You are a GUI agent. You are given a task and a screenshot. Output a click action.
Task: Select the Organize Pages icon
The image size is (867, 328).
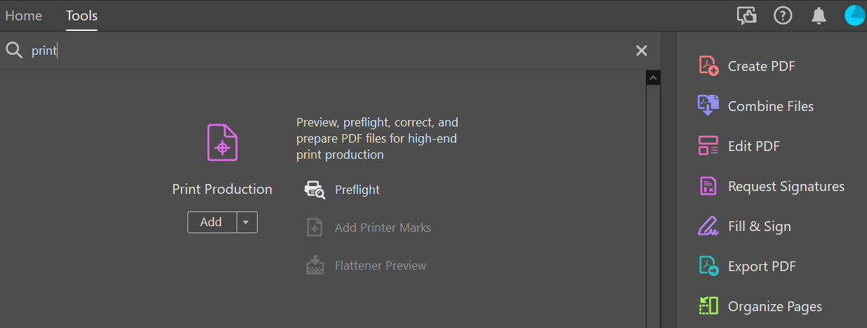708,306
